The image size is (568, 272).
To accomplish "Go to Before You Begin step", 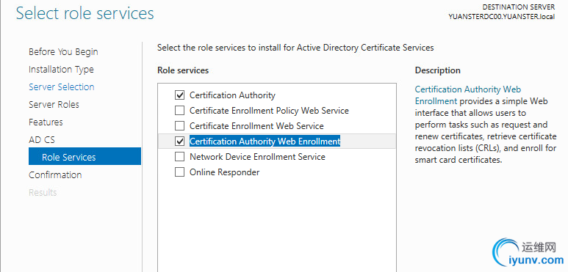I will pyautogui.click(x=63, y=51).
